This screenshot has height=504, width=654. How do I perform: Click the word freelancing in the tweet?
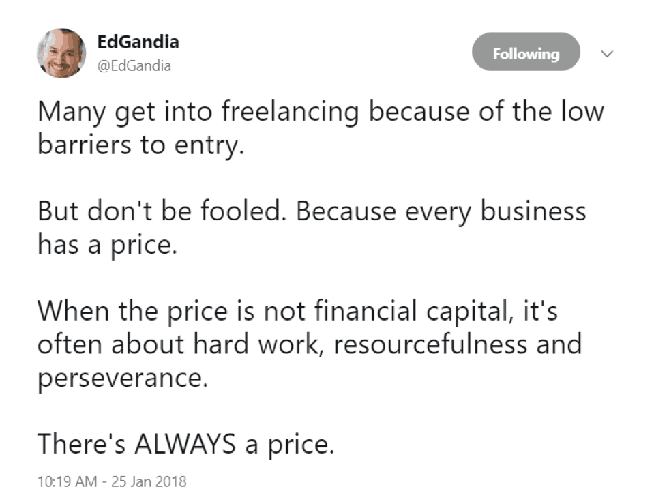[290, 112]
